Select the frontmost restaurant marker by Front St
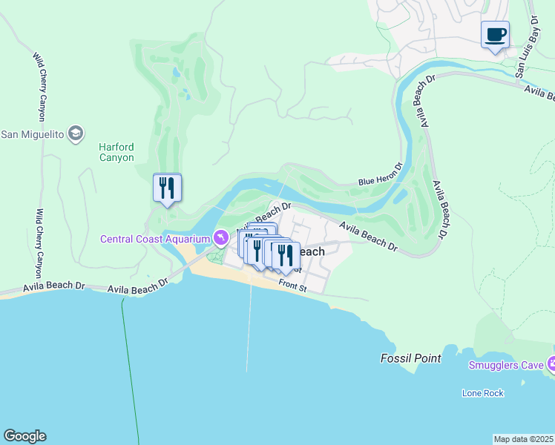 (286, 257)
